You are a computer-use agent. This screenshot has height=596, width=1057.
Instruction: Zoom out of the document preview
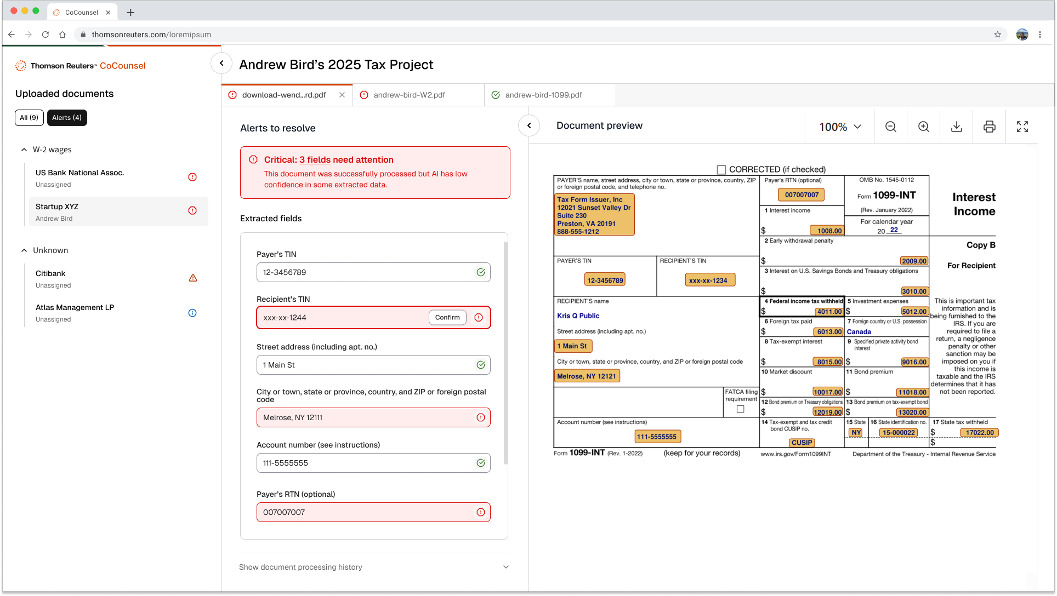[890, 127]
